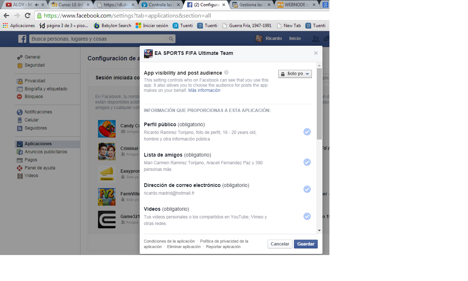Click the browser address bar

[183, 16]
